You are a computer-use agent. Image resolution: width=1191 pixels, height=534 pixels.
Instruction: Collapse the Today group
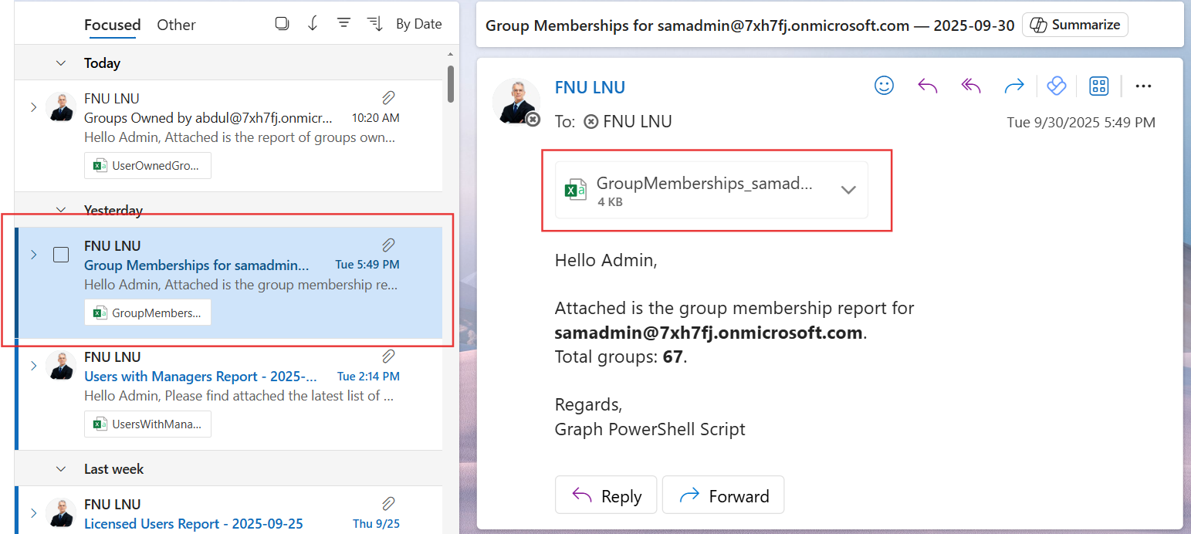pos(61,63)
